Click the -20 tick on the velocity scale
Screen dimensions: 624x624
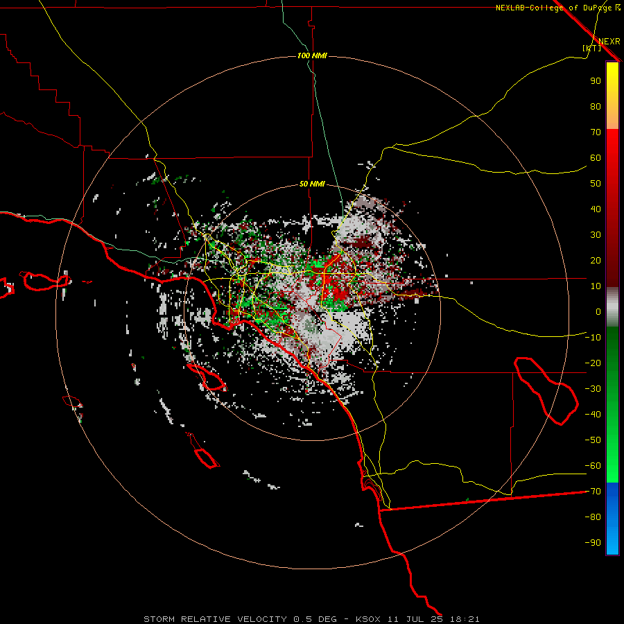tap(593, 363)
